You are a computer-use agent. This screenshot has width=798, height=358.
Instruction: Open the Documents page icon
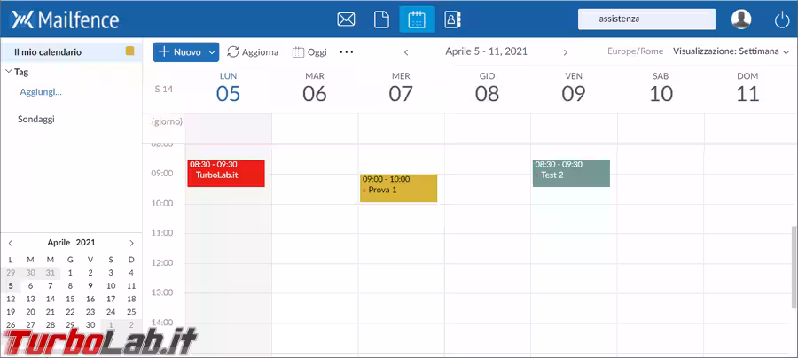tap(381, 19)
